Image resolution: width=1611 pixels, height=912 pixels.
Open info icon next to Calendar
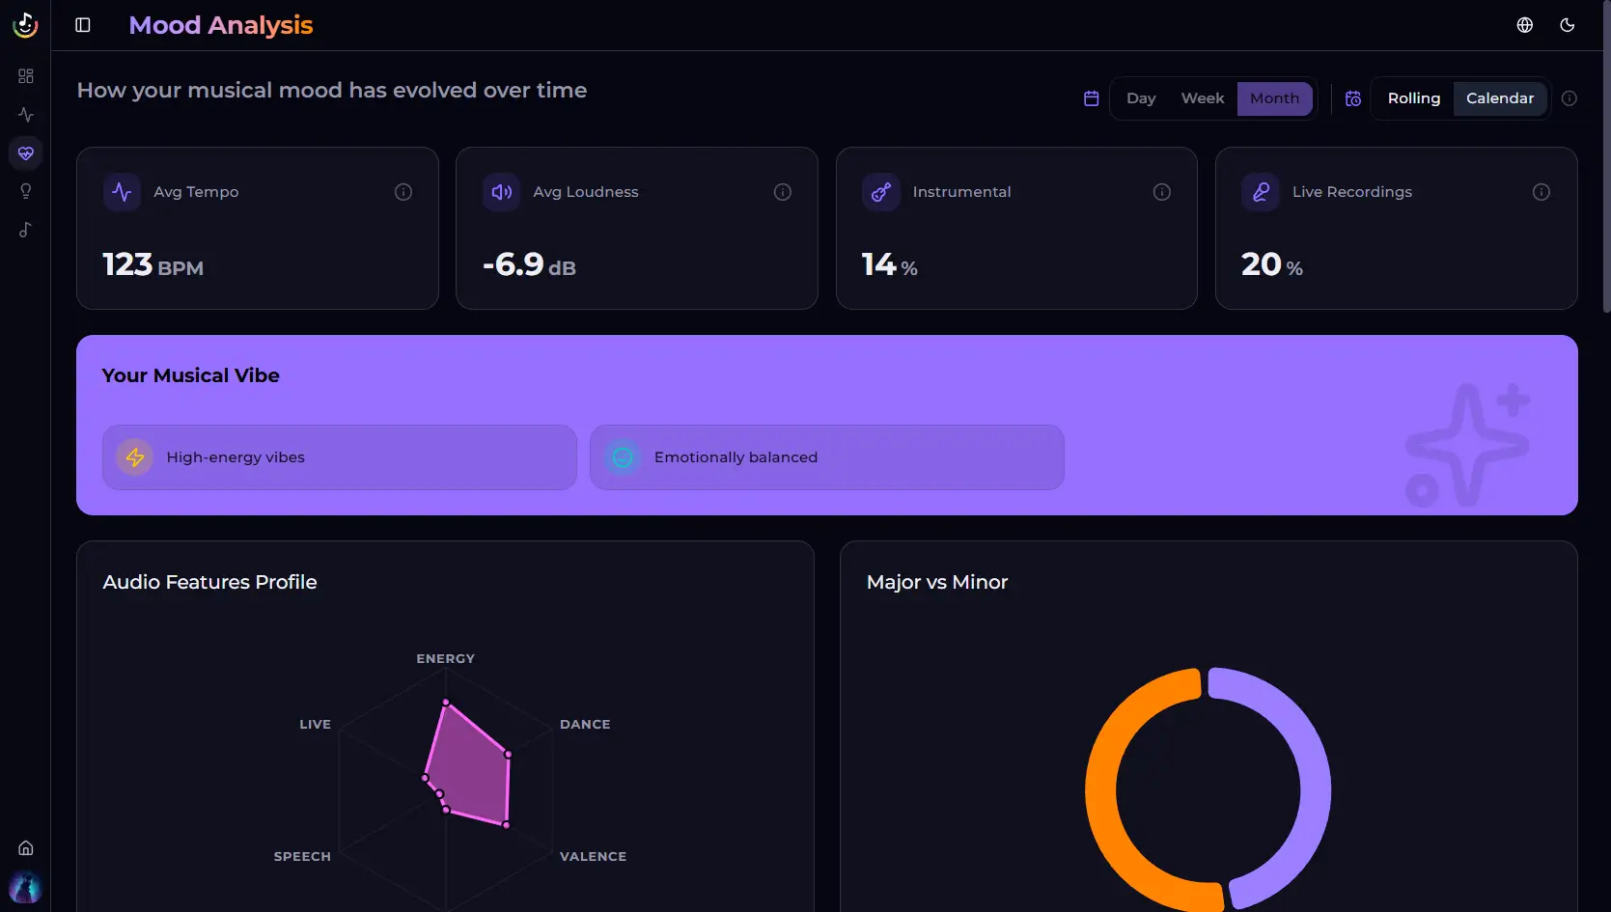1569,98
